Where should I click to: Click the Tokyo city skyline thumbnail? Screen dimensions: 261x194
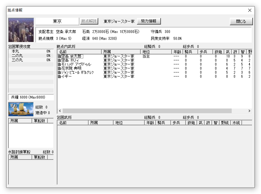(21, 30)
